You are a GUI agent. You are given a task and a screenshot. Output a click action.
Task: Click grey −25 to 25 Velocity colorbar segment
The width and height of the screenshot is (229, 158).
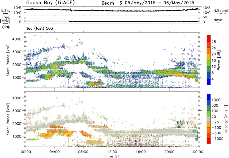click(209, 119)
